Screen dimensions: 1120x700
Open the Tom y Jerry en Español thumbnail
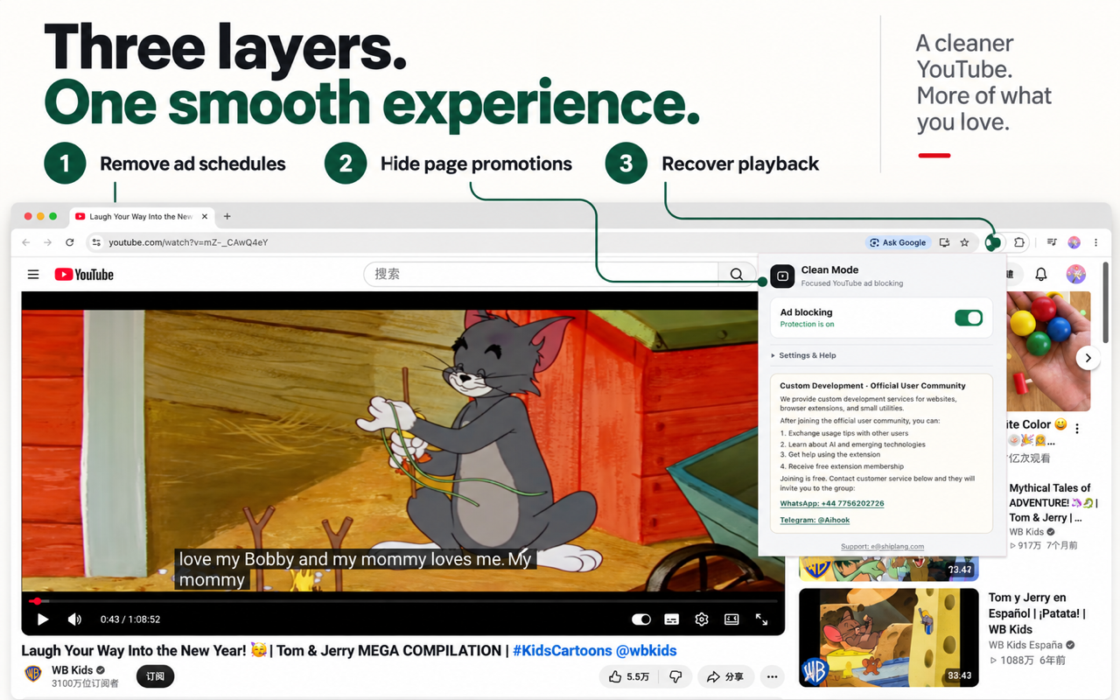pos(889,636)
